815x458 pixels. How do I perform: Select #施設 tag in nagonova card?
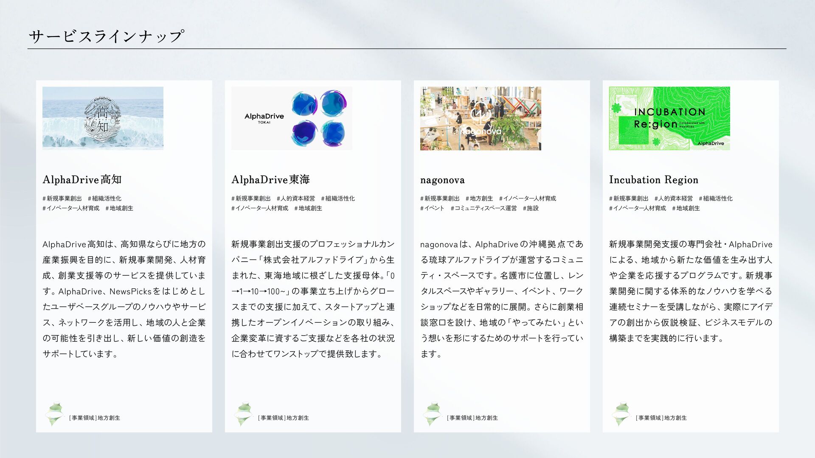pyautogui.click(x=531, y=208)
